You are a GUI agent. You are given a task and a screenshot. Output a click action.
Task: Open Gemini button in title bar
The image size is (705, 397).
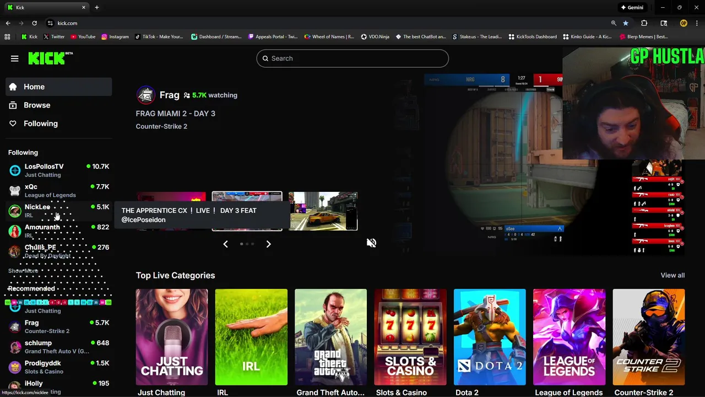point(632,7)
